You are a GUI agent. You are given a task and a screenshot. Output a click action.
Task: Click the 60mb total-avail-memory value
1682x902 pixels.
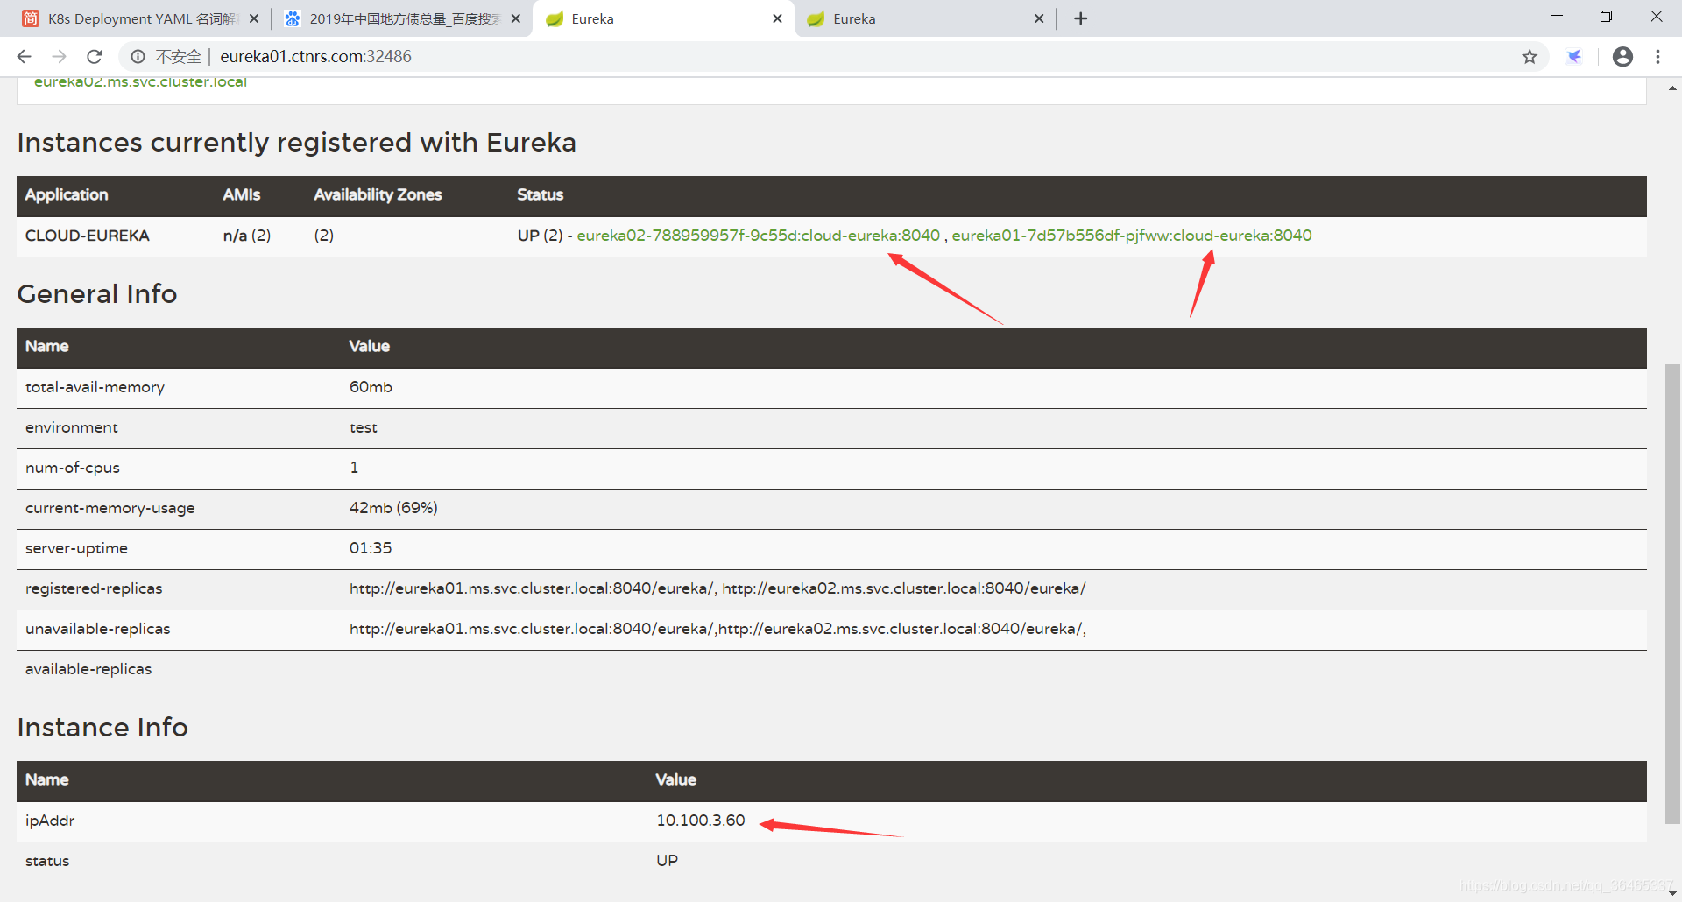coord(371,387)
